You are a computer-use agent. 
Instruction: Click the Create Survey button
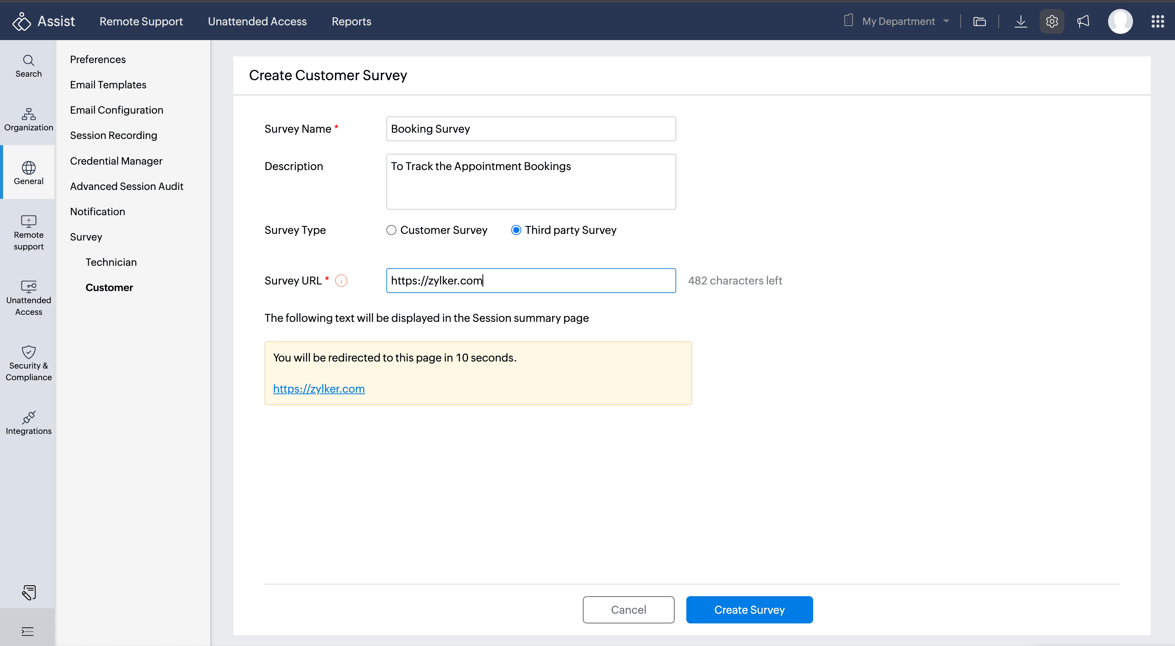(749, 609)
